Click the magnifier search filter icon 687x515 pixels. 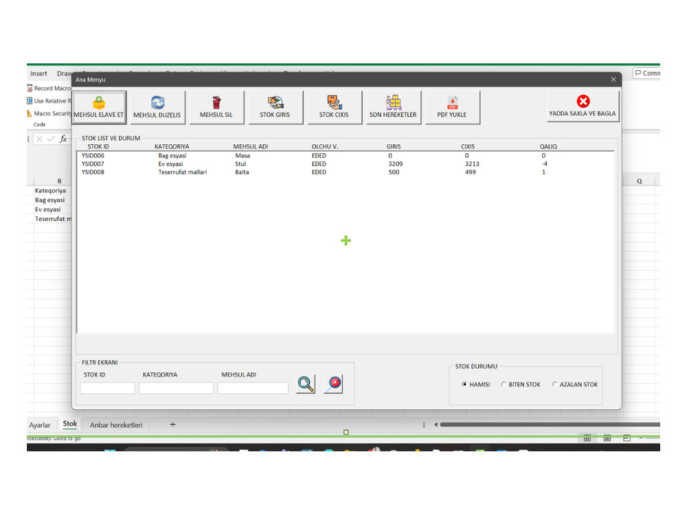pos(306,384)
